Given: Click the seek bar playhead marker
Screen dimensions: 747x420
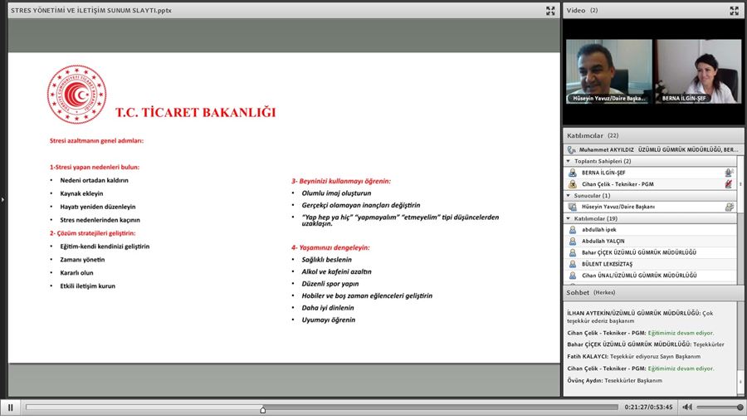Looking at the screenshot, I should click(x=263, y=408).
